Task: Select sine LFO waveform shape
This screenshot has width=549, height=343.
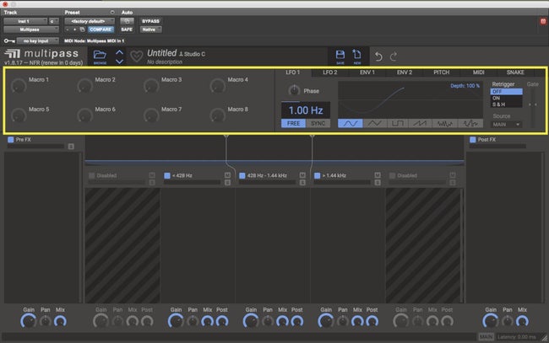Action: tap(351, 123)
